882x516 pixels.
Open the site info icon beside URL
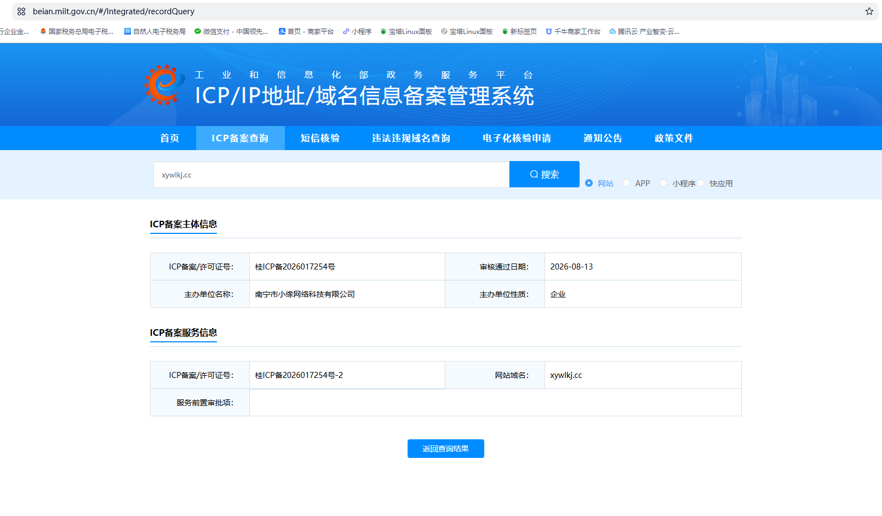(21, 12)
